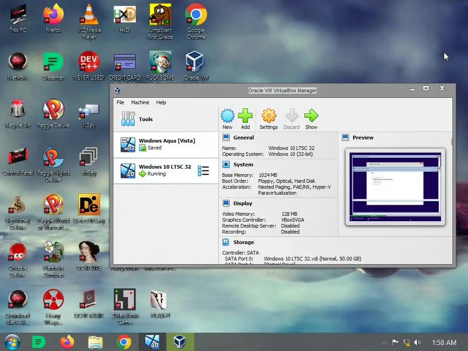Viewport: 468px width, 351px height.
Task: Select the Windows Aqua [Vista] machine
Action: pyautogui.click(x=165, y=144)
